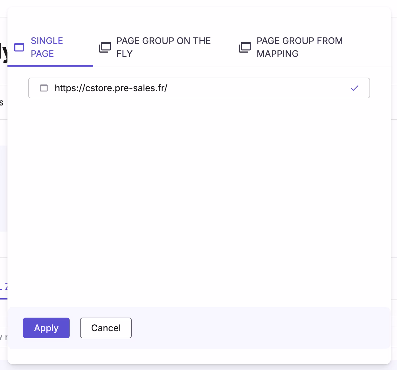Switch to the PAGE GROUP FROM MAPPING tab
This screenshot has width=397, height=370.
(x=300, y=47)
